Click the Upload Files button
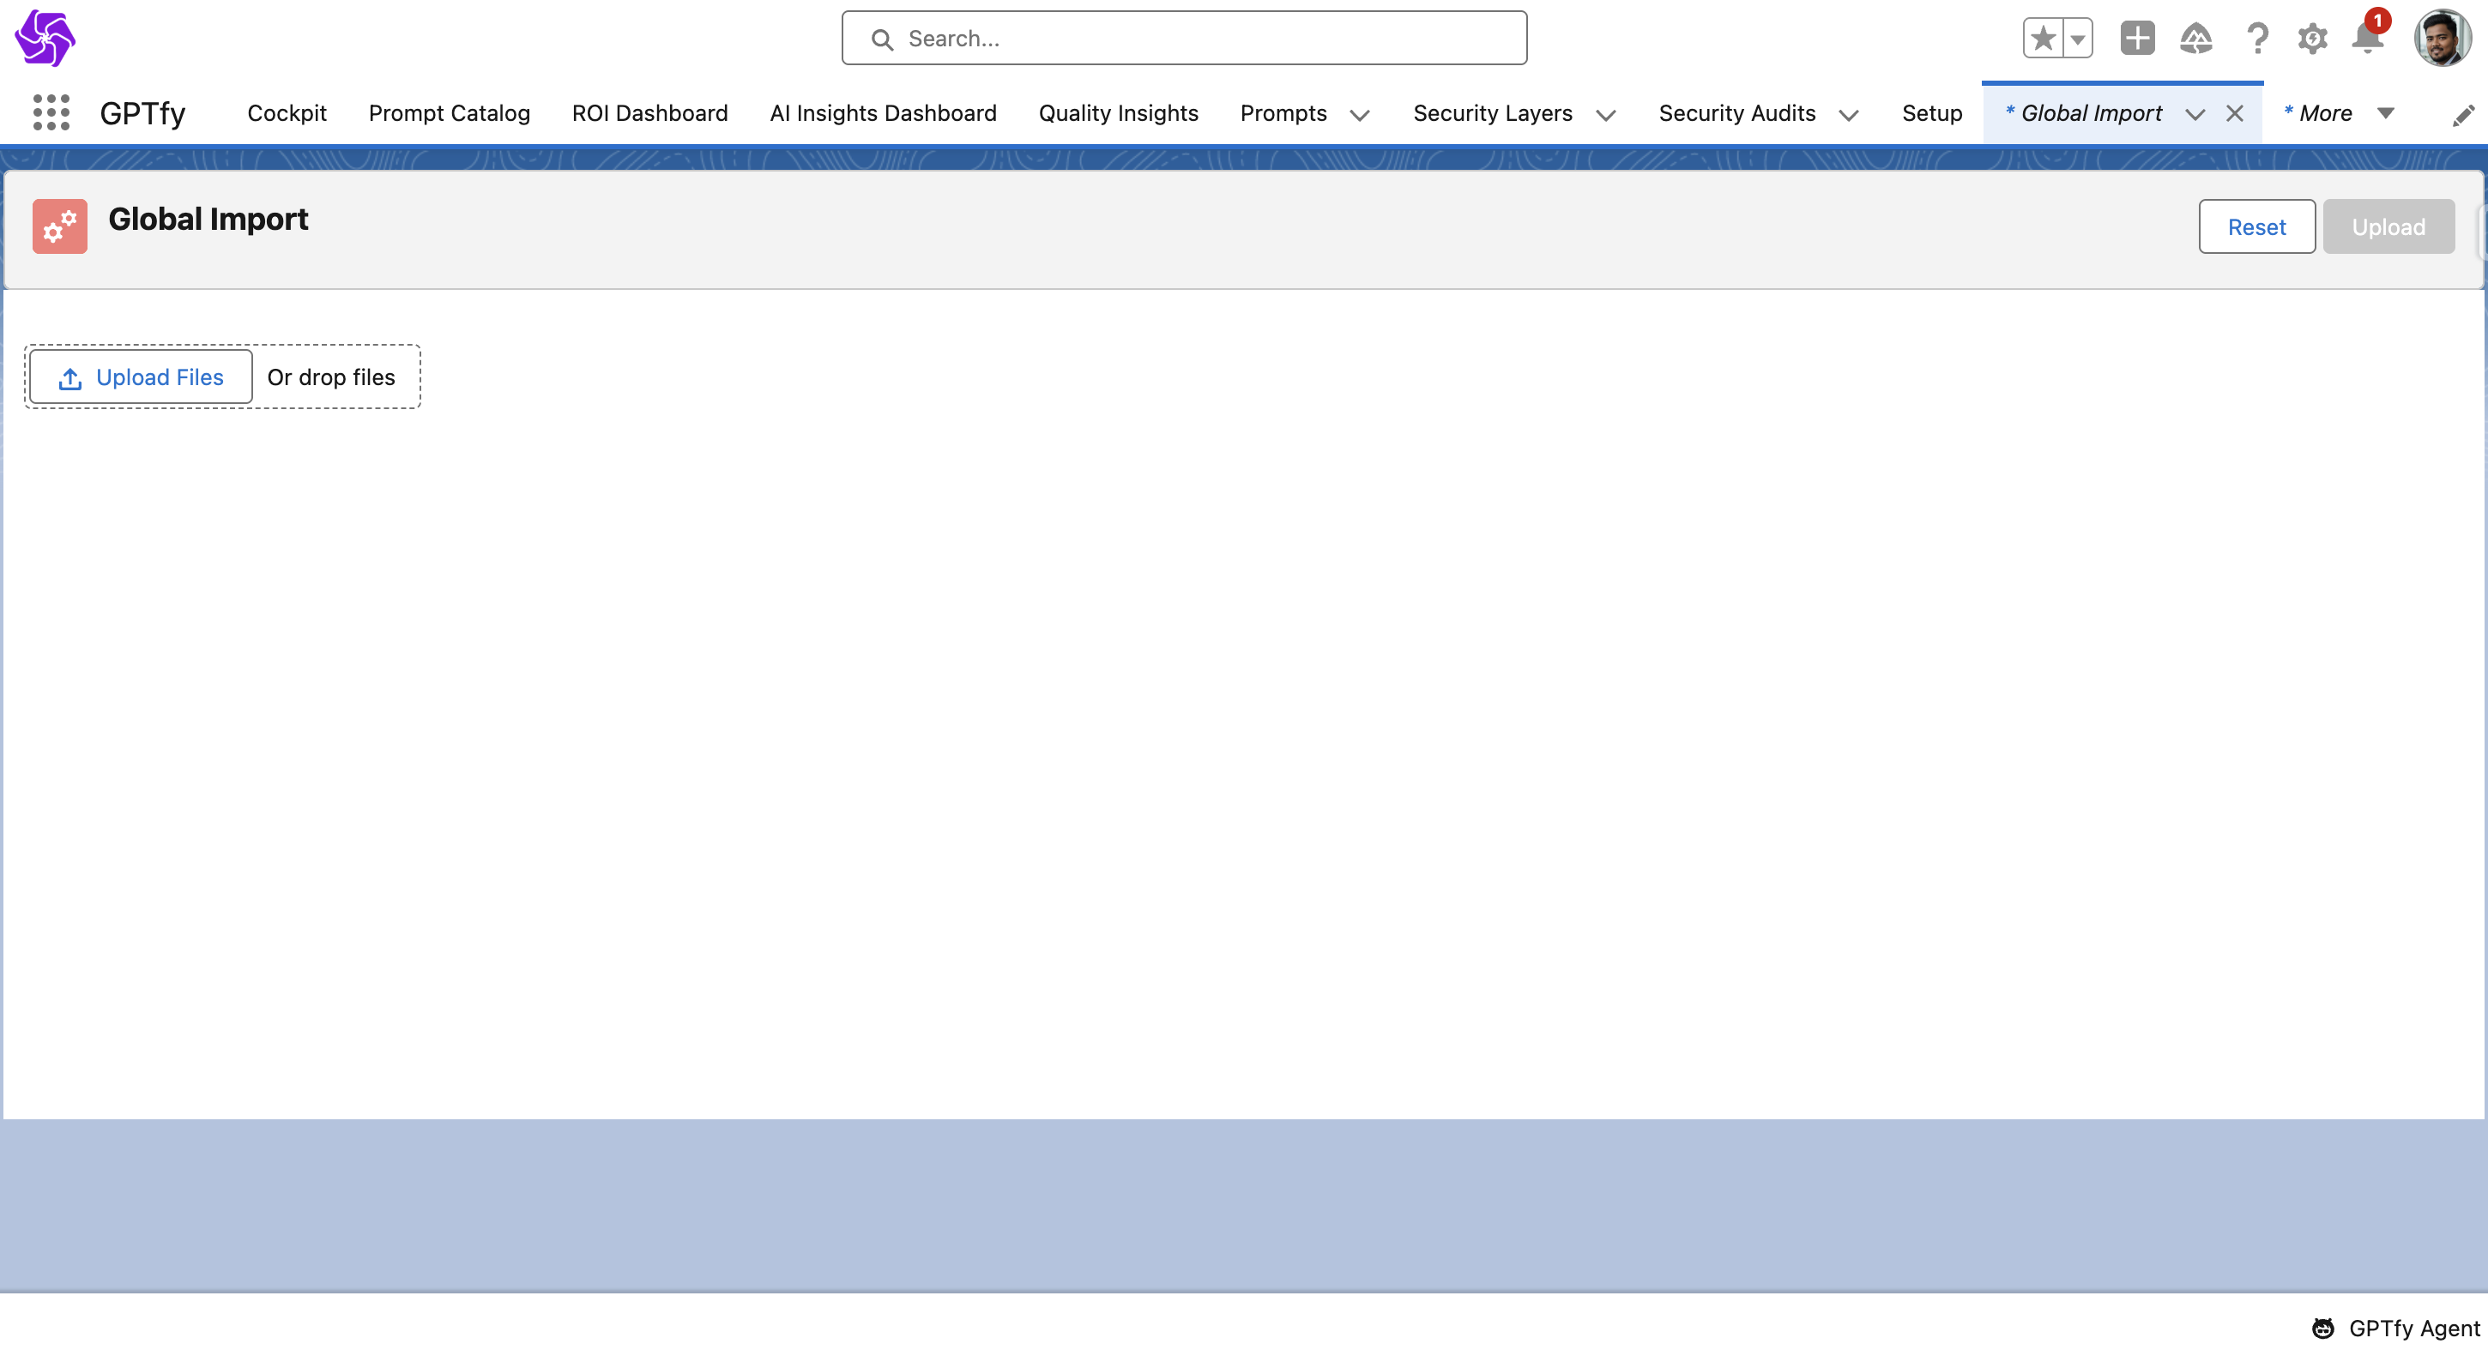 click(141, 377)
